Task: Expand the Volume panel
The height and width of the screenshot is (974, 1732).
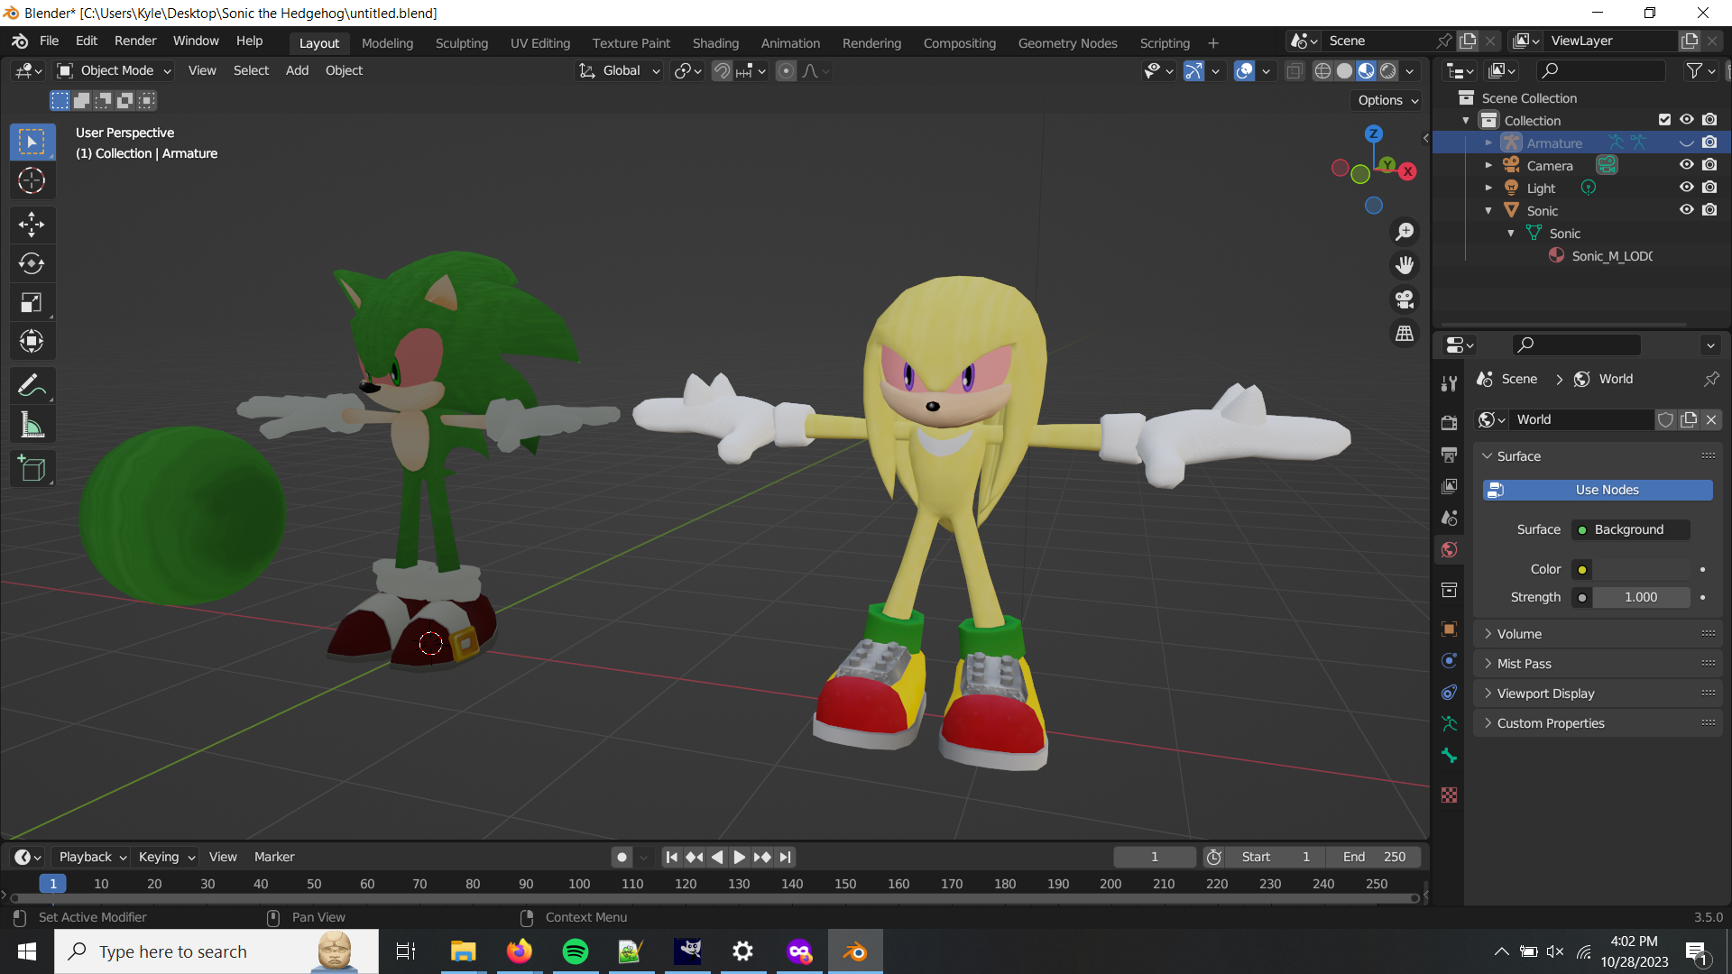Action: pos(1598,634)
